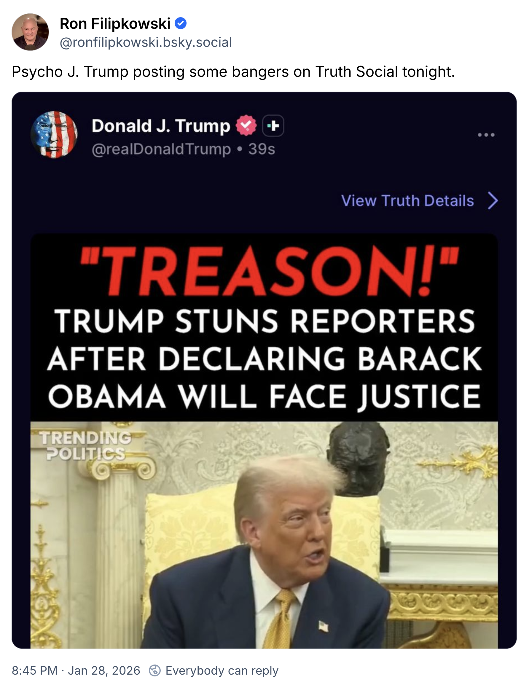Click the 39s timestamp on the Truth
This screenshot has width=529, height=685.
point(262,149)
